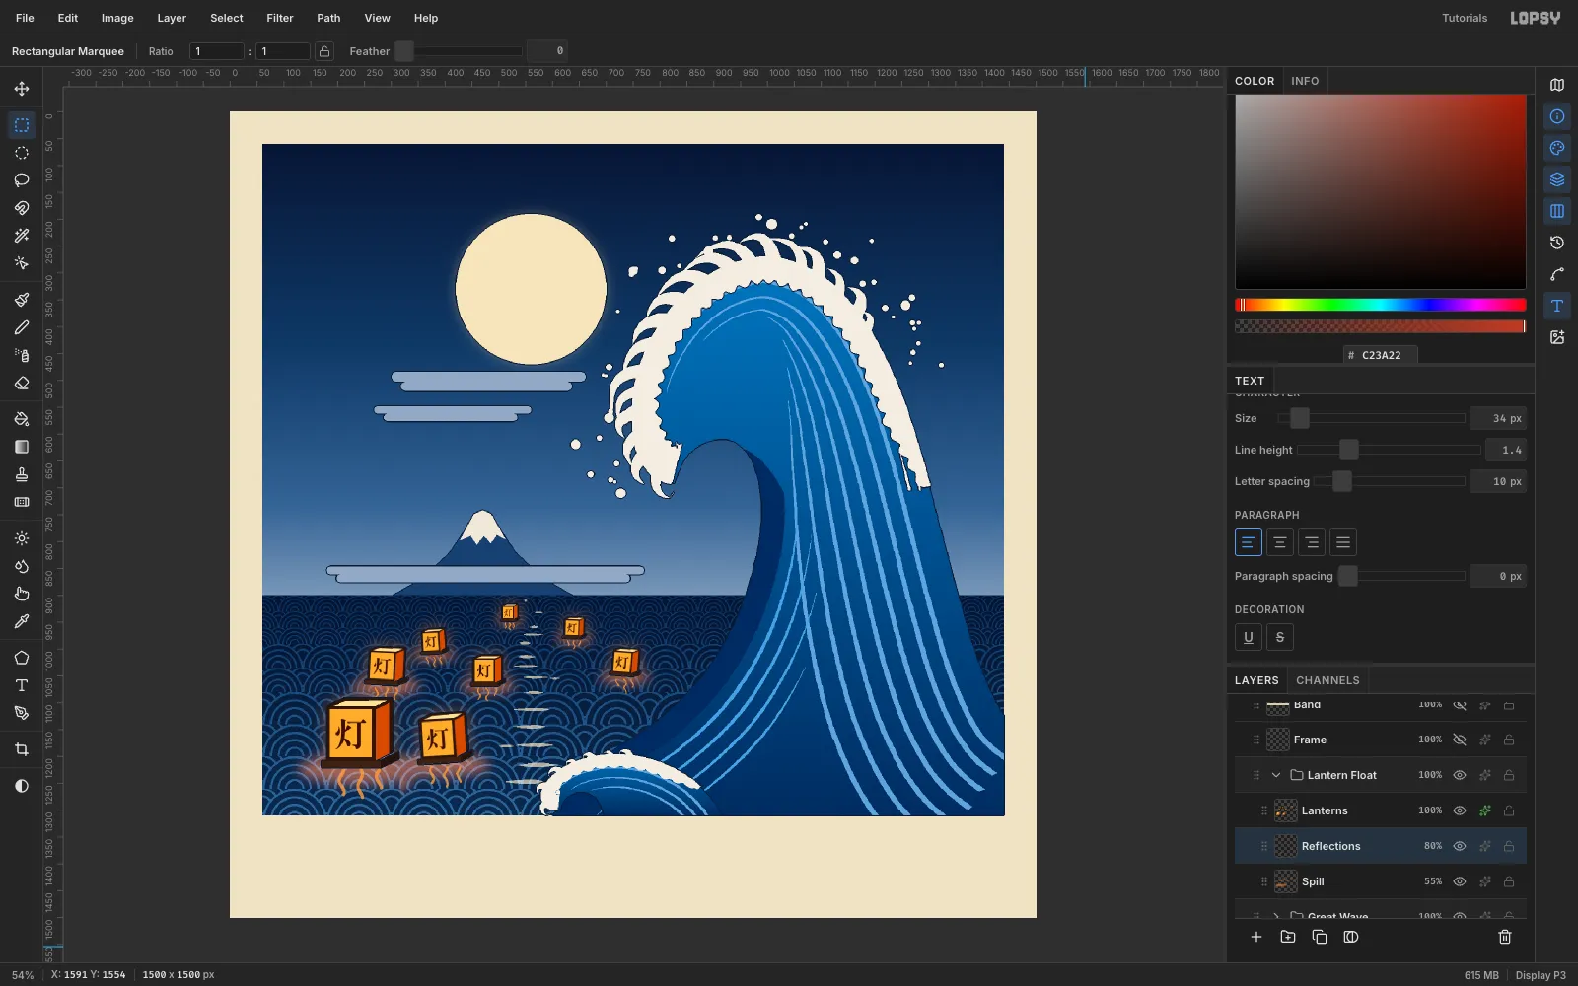Show the hidden Frame layer
The height and width of the screenshot is (986, 1578).
(1460, 739)
